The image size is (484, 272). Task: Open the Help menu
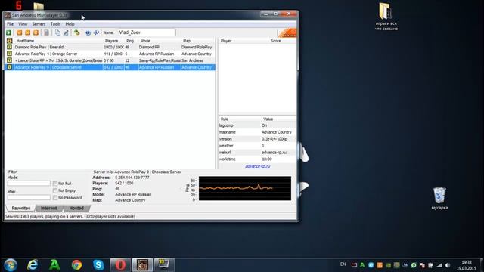[70, 24]
